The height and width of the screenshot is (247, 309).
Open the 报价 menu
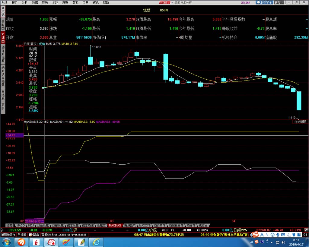pyautogui.click(x=14, y=2)
